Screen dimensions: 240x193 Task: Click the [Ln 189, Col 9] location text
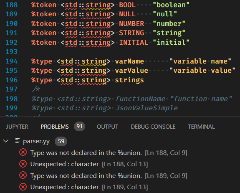[x=166, y=176]
